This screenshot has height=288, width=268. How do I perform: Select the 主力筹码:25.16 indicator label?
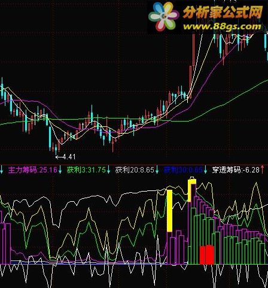(33, 170)
